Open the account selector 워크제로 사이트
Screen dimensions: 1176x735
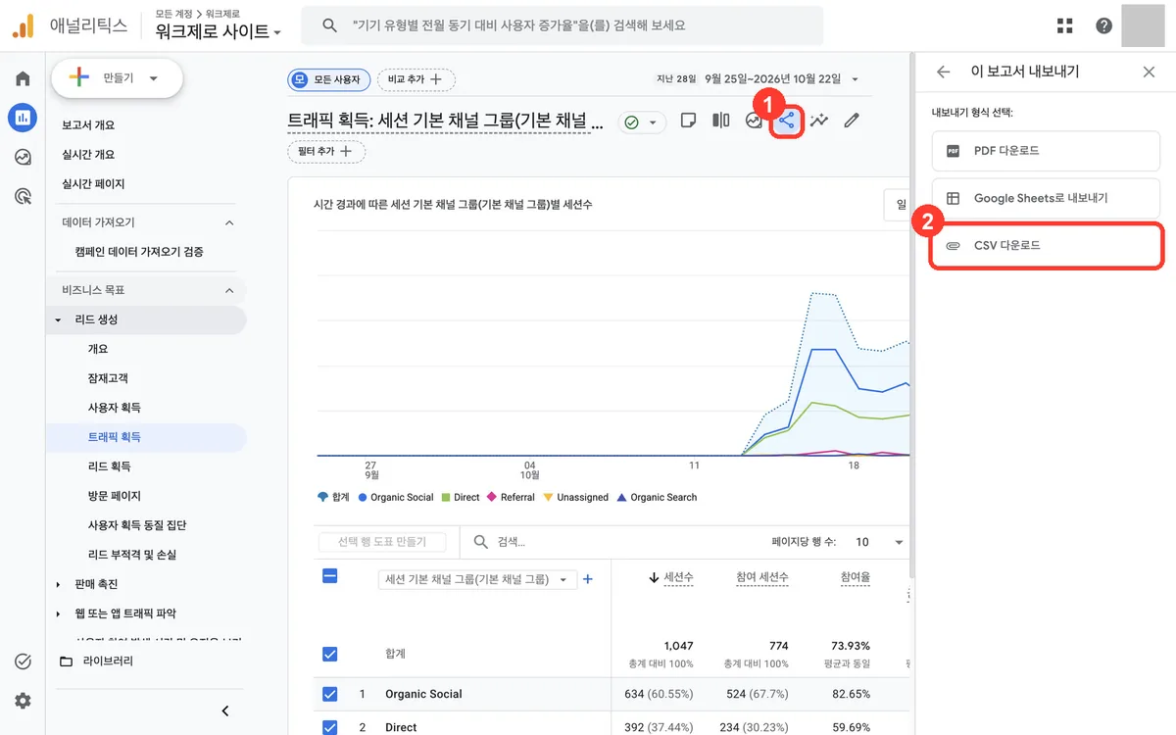[218, 31]
